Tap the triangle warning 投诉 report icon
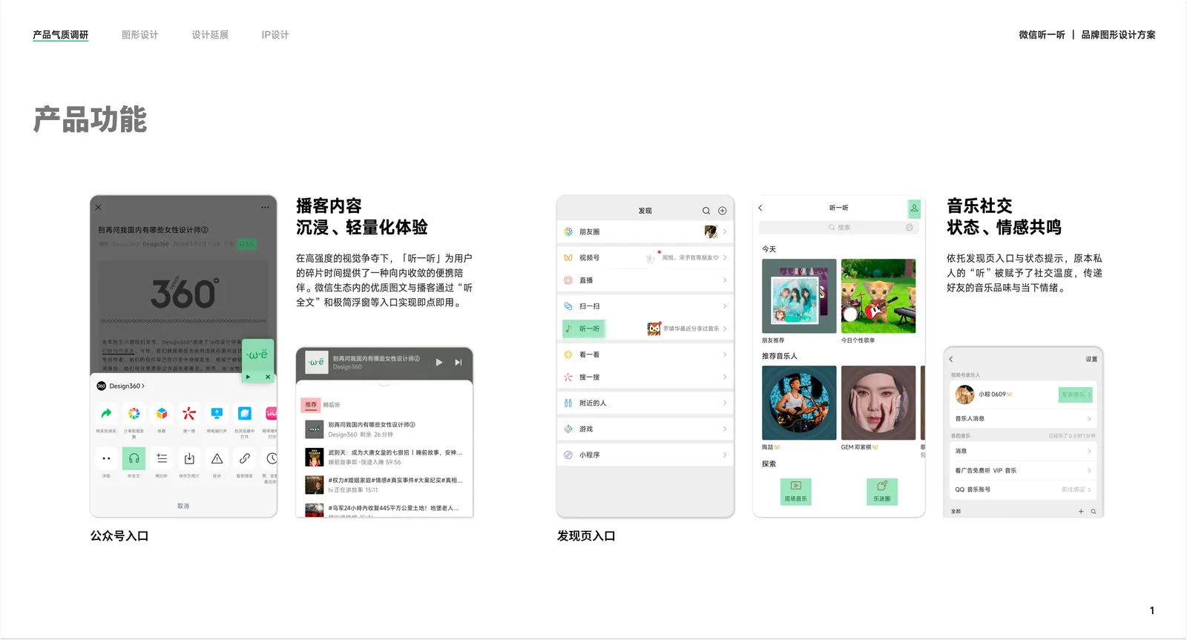Viewport: 1187px width, 640px height. tap(217, 458)
